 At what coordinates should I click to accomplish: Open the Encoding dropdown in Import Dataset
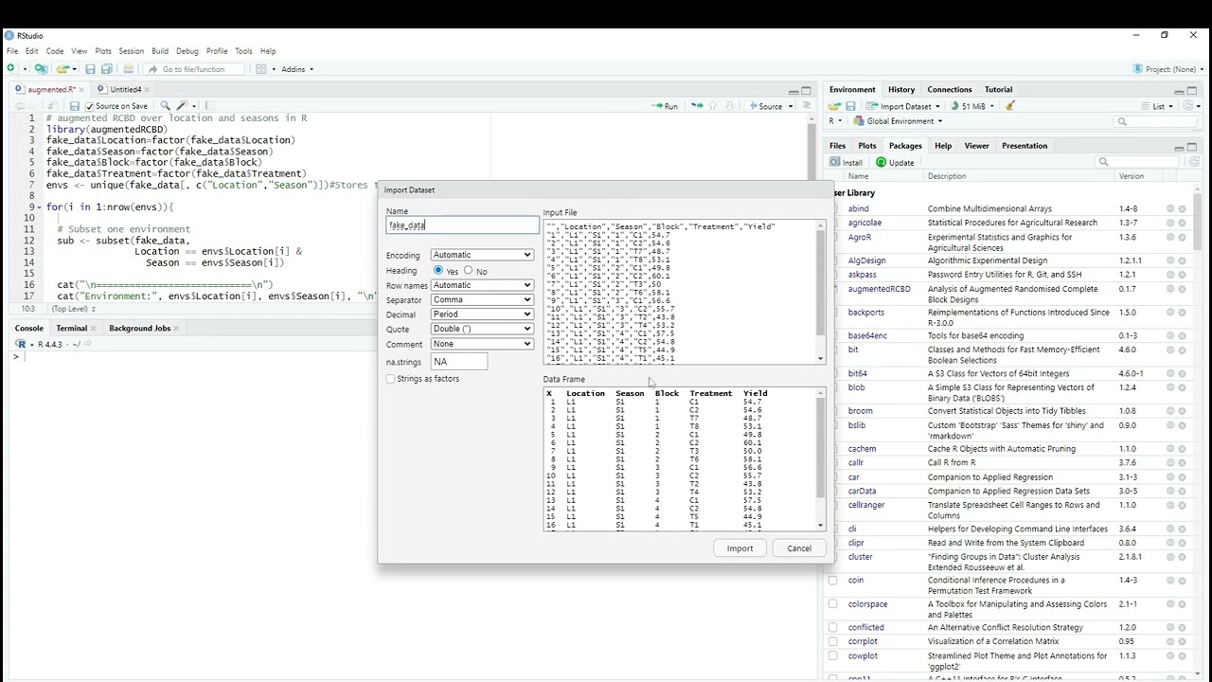click(482, 255)
